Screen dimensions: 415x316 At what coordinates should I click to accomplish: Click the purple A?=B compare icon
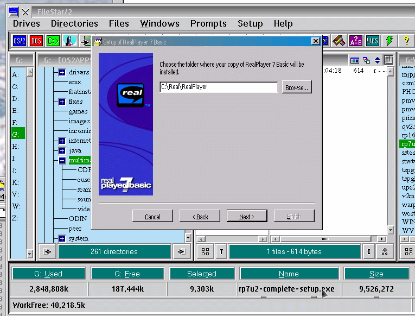(x=356, y=41)
